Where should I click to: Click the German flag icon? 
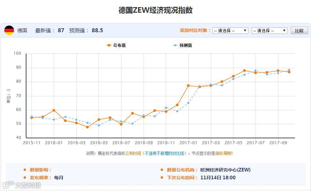[x=9, y=31]
